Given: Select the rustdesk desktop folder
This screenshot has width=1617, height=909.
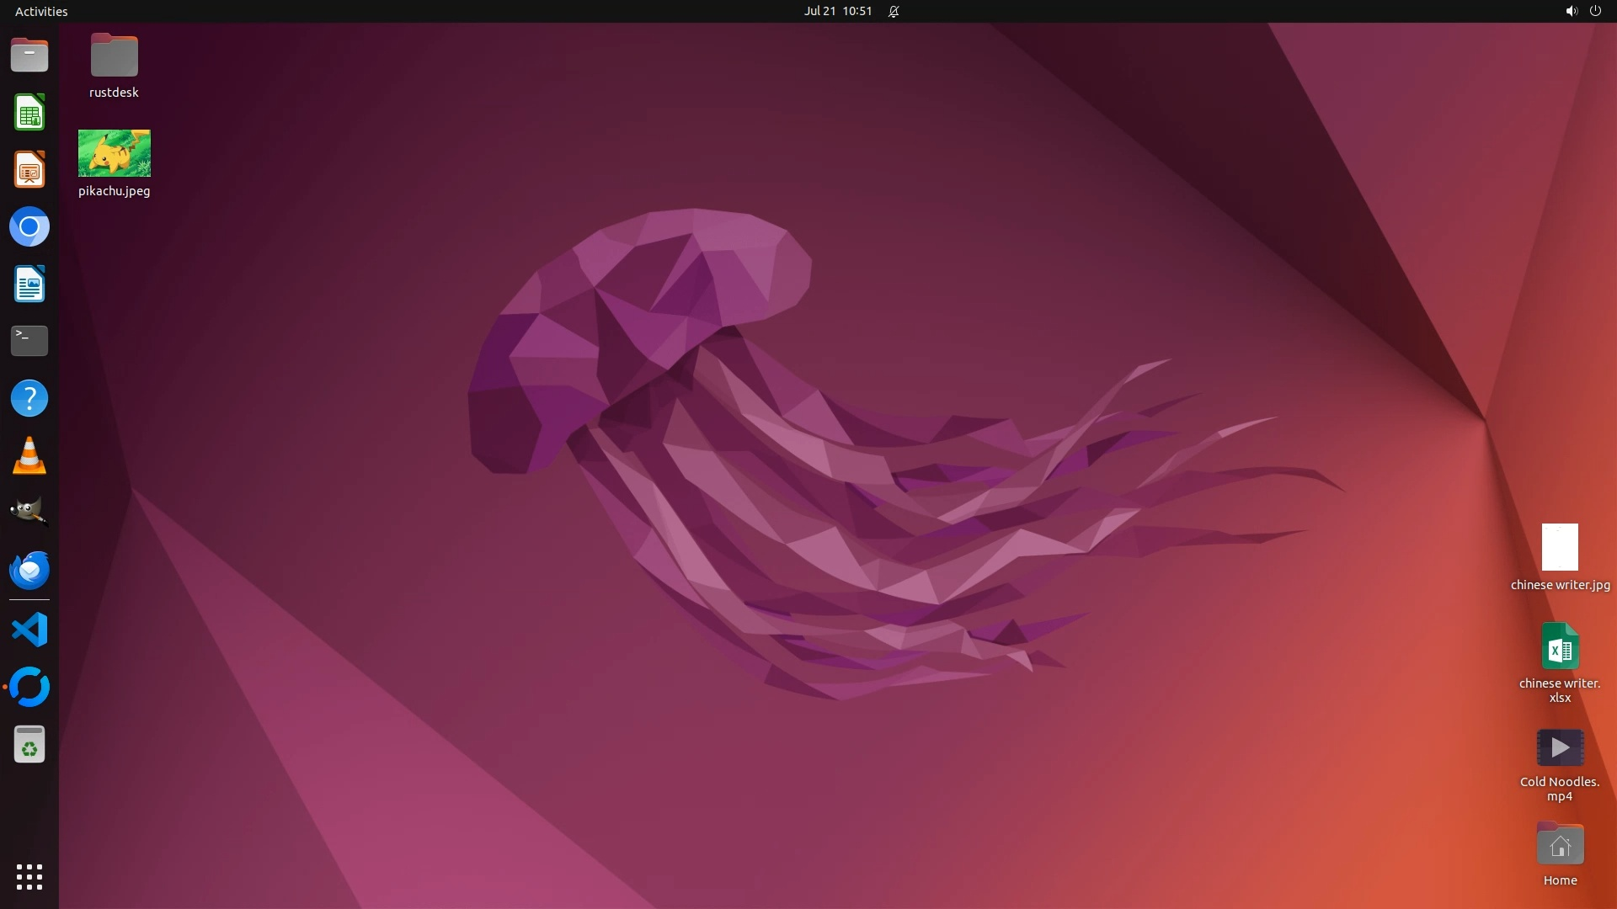Looking at the screenshot, I should click(115, 56).
